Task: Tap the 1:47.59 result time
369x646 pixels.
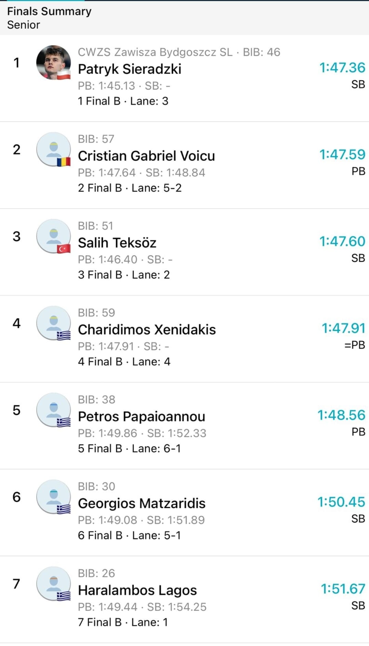Action: click(x=342, y=155)
